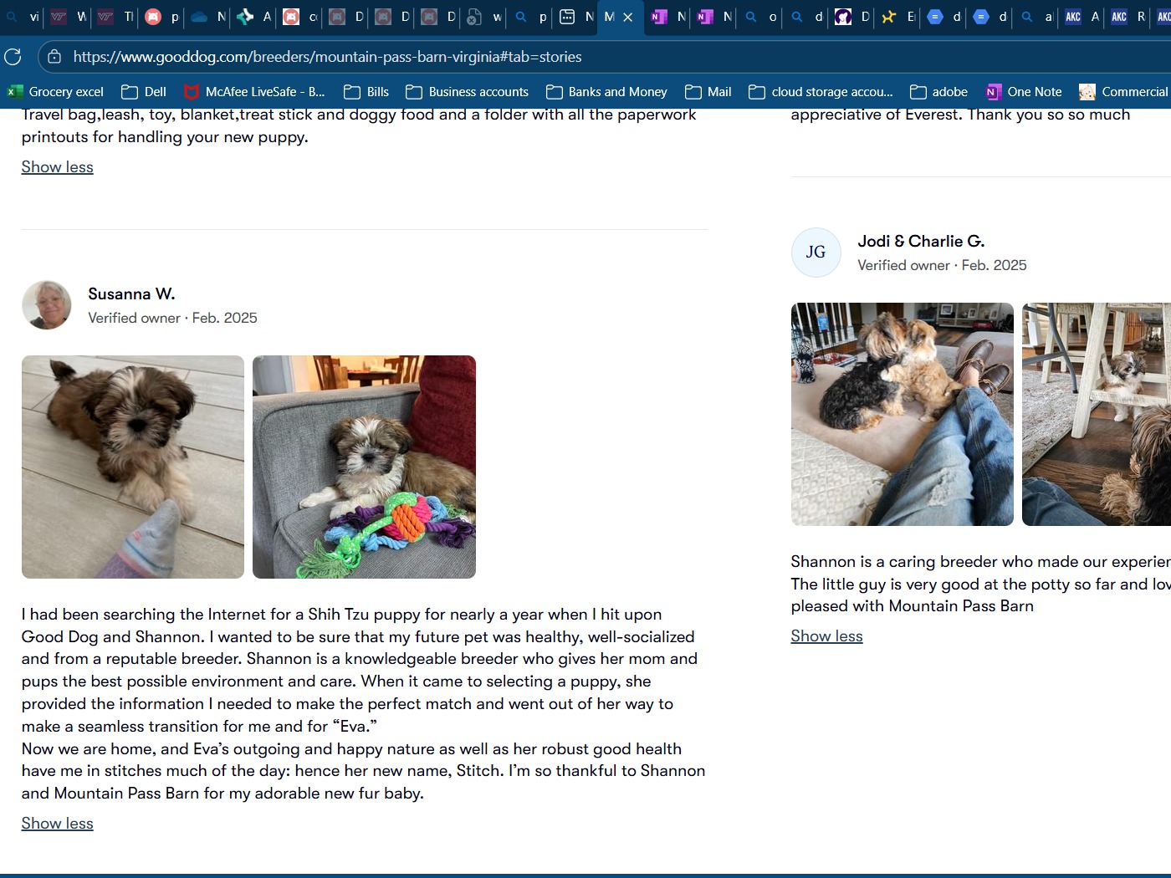Open the Dell bookmarks folder
This screenshot has width=1171, height=878.
143,92
